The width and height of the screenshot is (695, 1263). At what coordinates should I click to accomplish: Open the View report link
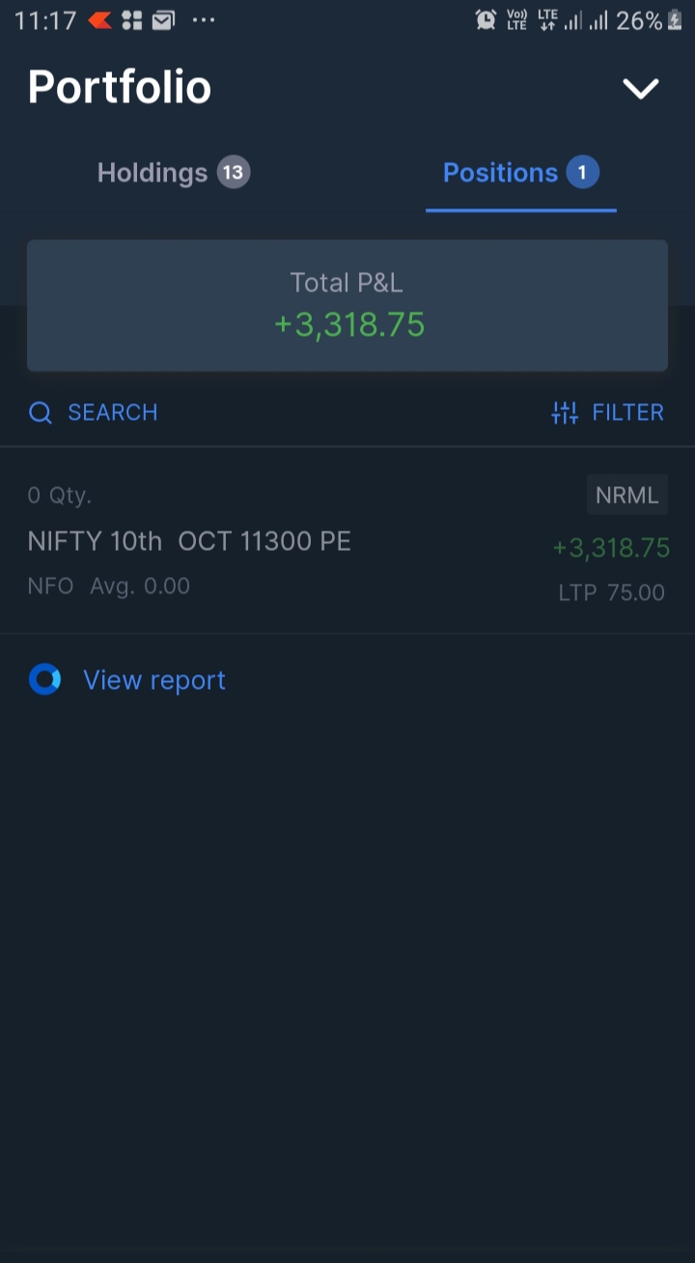coord(154,680)
